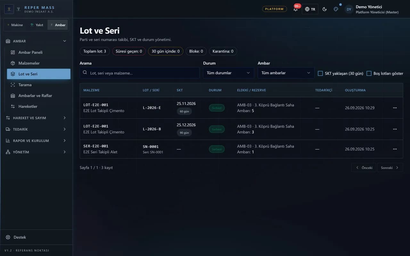Click the Karantina: 0 chip
Viewport: 410px width, 256px height.
tap(223, 51)
